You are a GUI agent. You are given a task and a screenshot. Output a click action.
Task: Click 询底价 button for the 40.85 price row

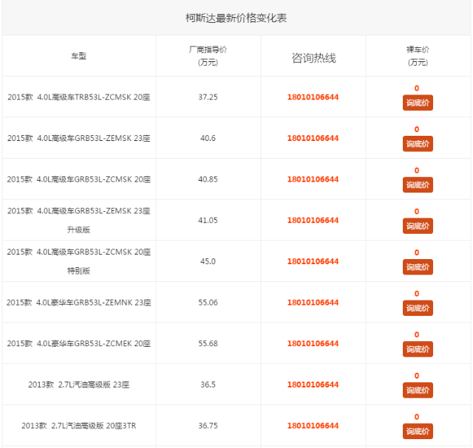[418, 185]
